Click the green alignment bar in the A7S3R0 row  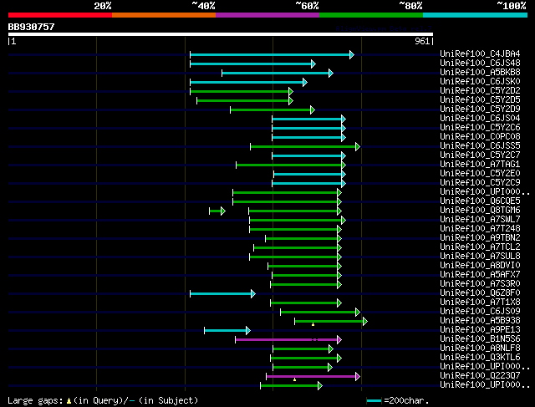[x=304, y=285]
